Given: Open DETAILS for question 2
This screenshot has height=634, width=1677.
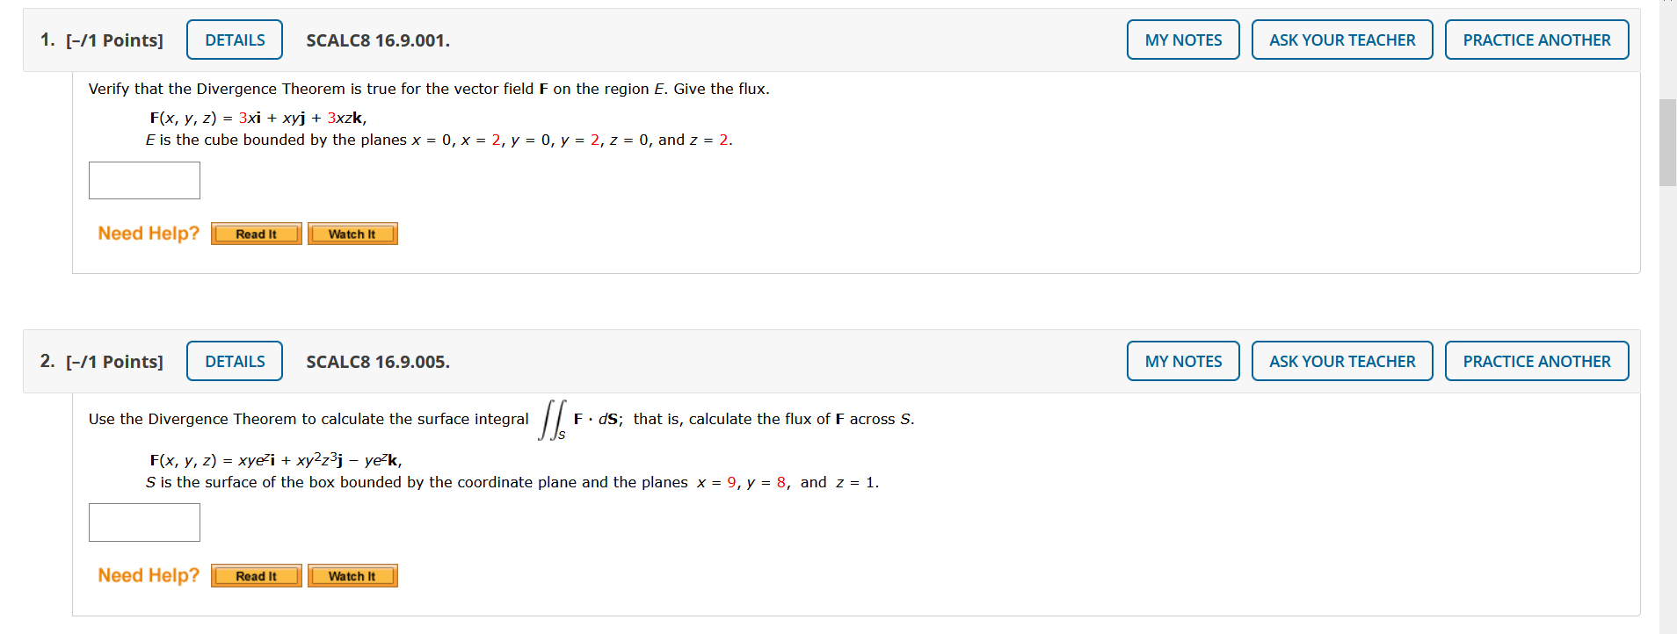Looking at the screenshot, I should pyautogui.click(x=234, y=361).
